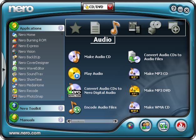Switch to Photo and Video category
This screenshot has height=140, width=196.
(x=135, y=28)
